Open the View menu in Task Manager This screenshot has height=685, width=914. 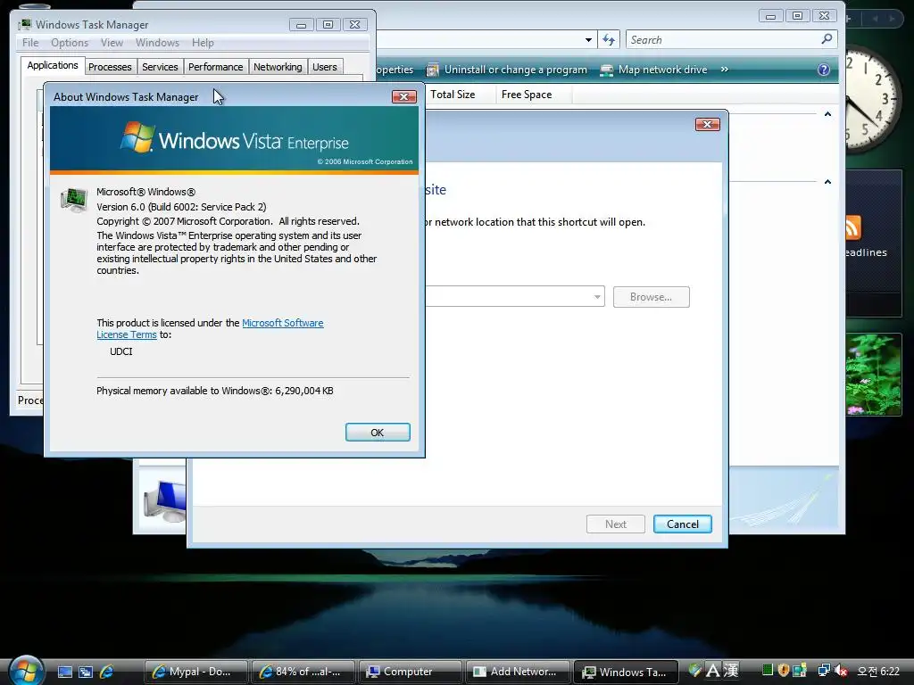pos(112,43)
